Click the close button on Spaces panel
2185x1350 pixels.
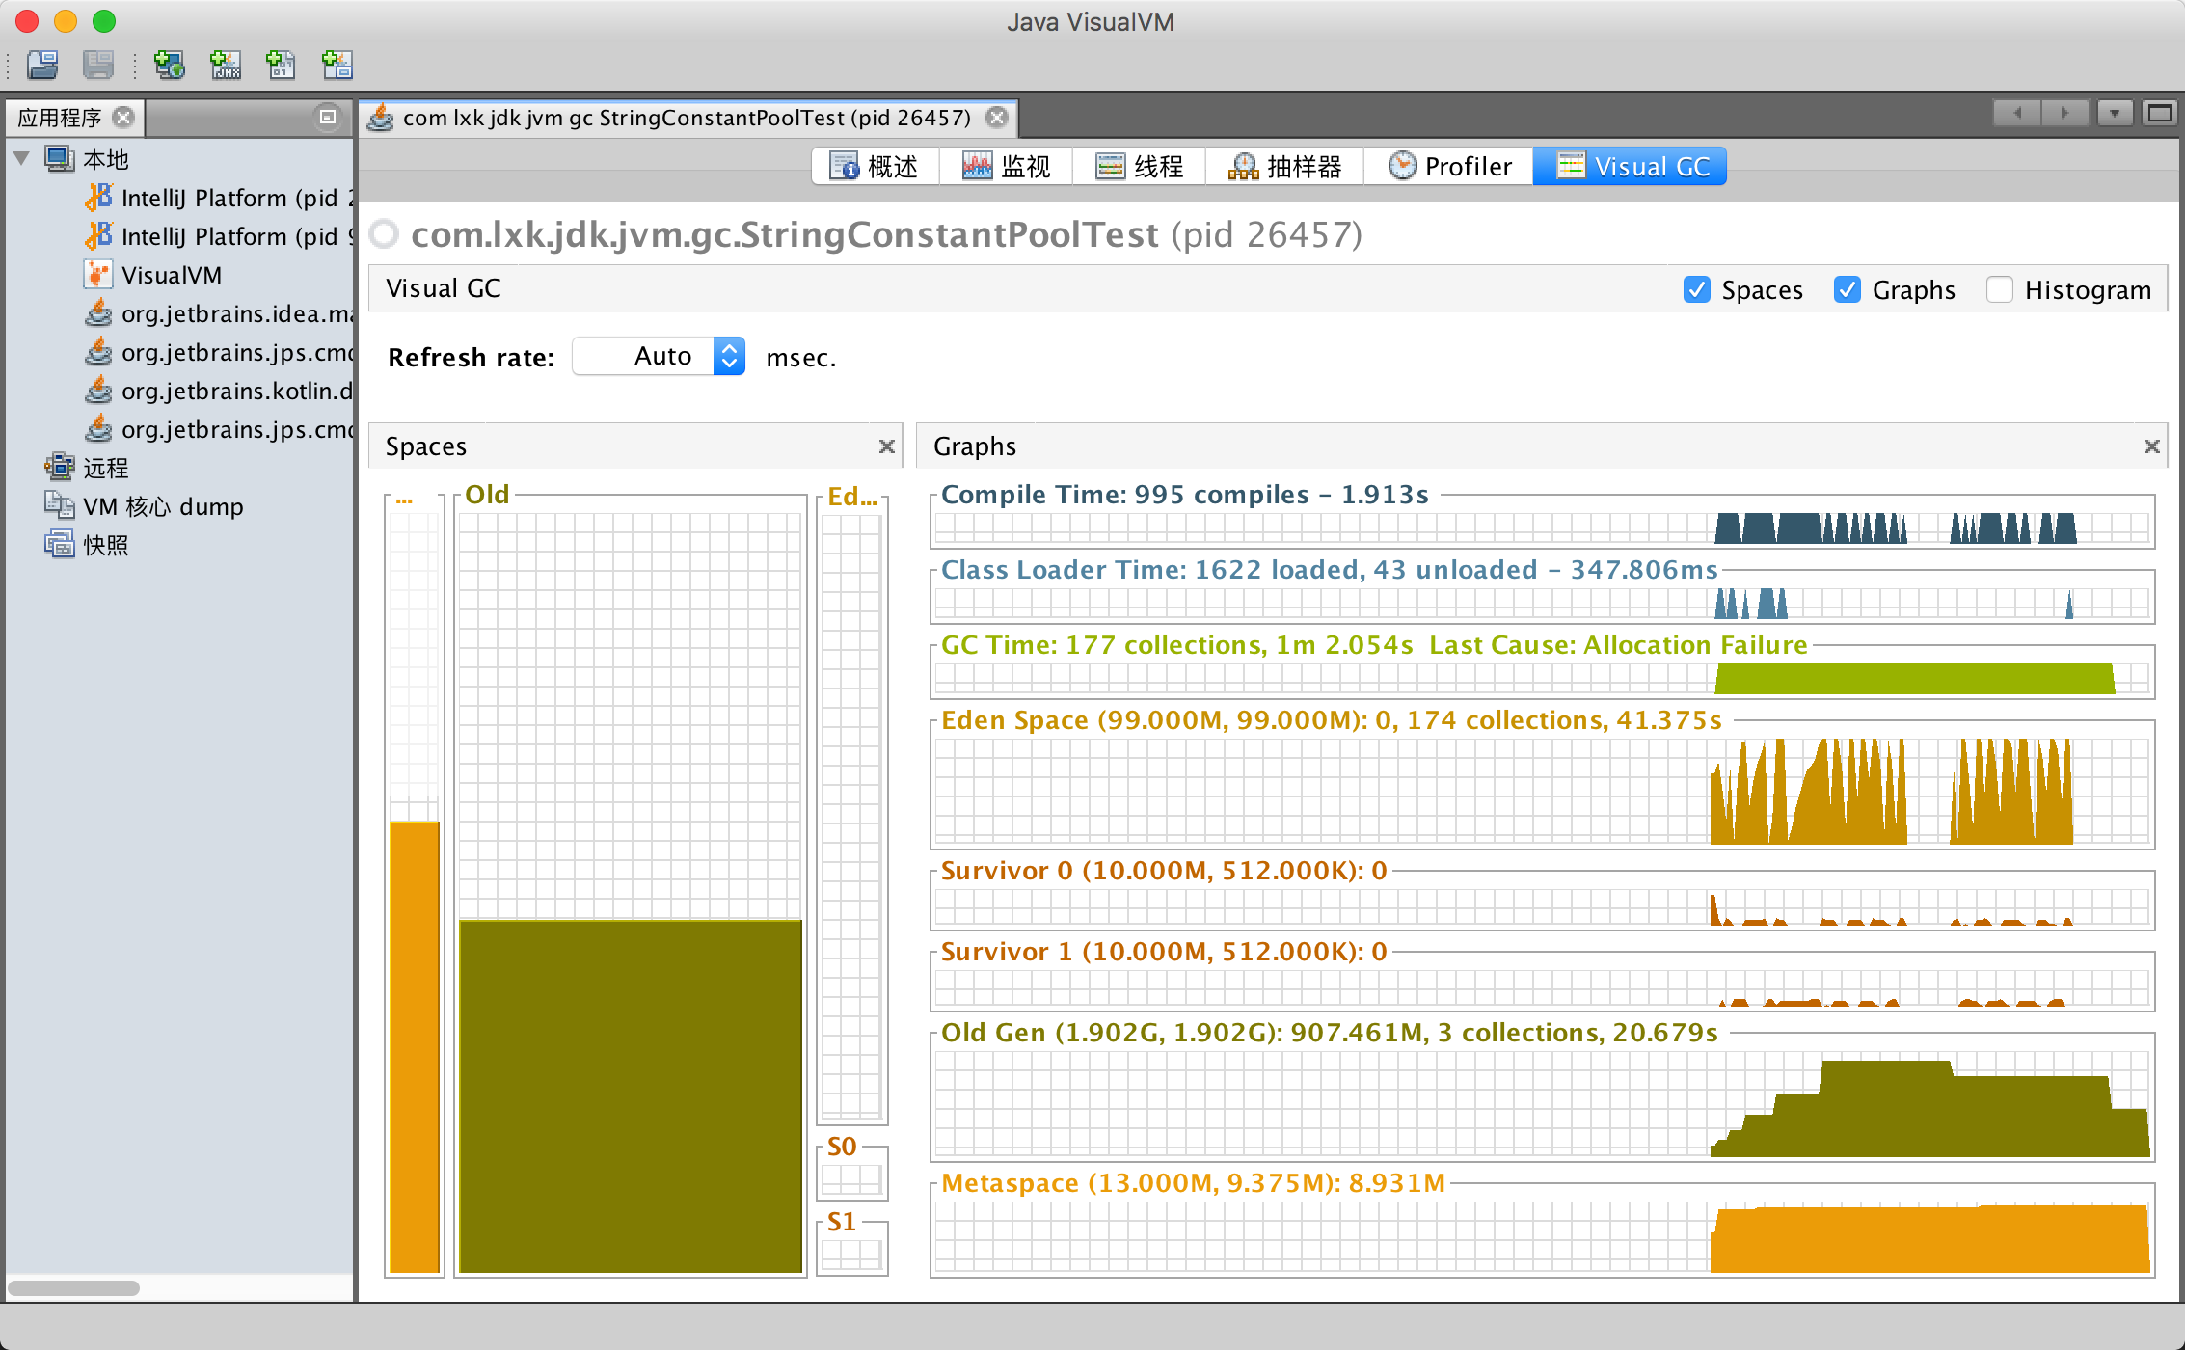[x=888, y=446]
